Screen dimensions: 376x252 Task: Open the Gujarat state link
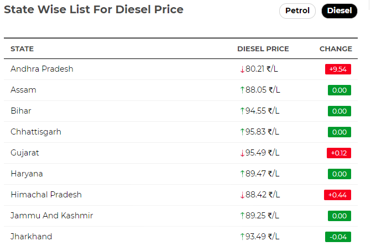pos(25,153)
